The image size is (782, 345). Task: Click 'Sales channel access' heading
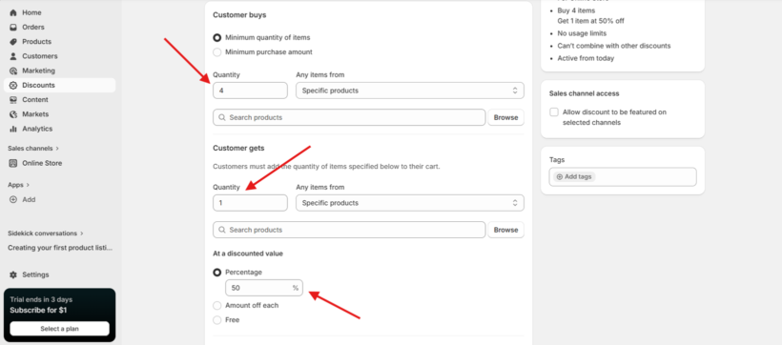click(584, 93)
